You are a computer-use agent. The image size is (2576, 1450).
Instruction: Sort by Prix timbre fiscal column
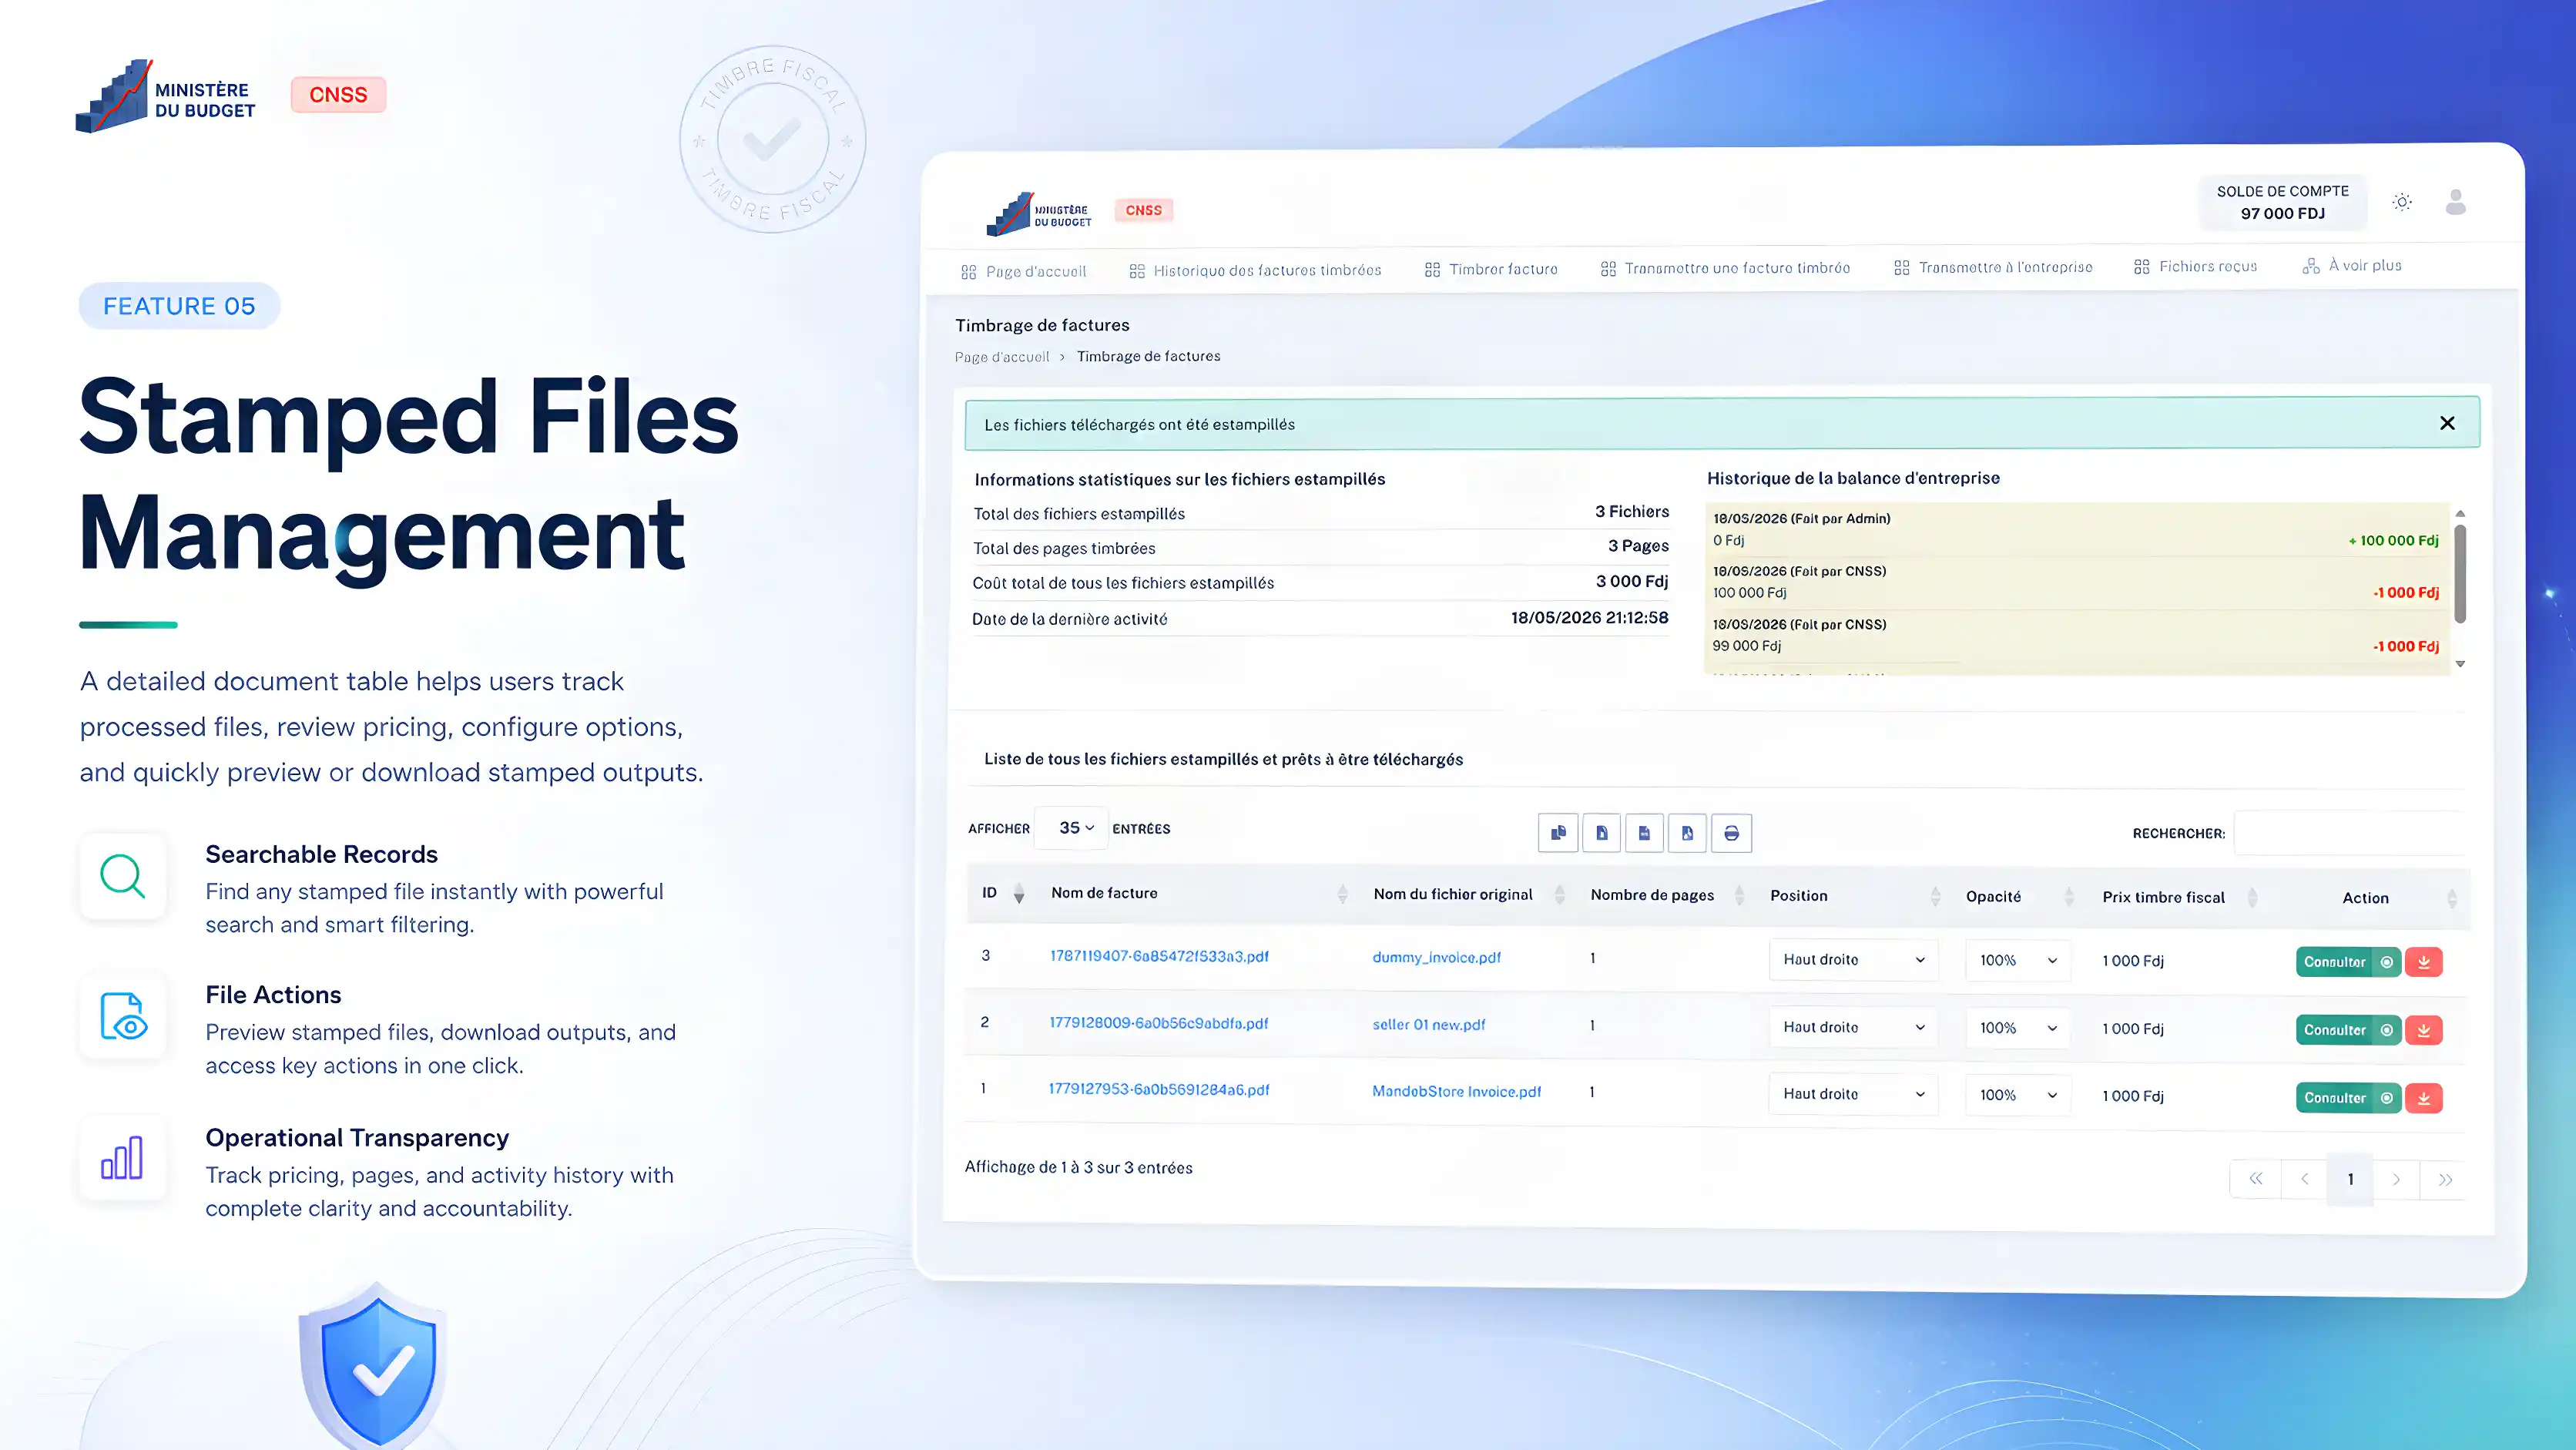(2252, 897)
